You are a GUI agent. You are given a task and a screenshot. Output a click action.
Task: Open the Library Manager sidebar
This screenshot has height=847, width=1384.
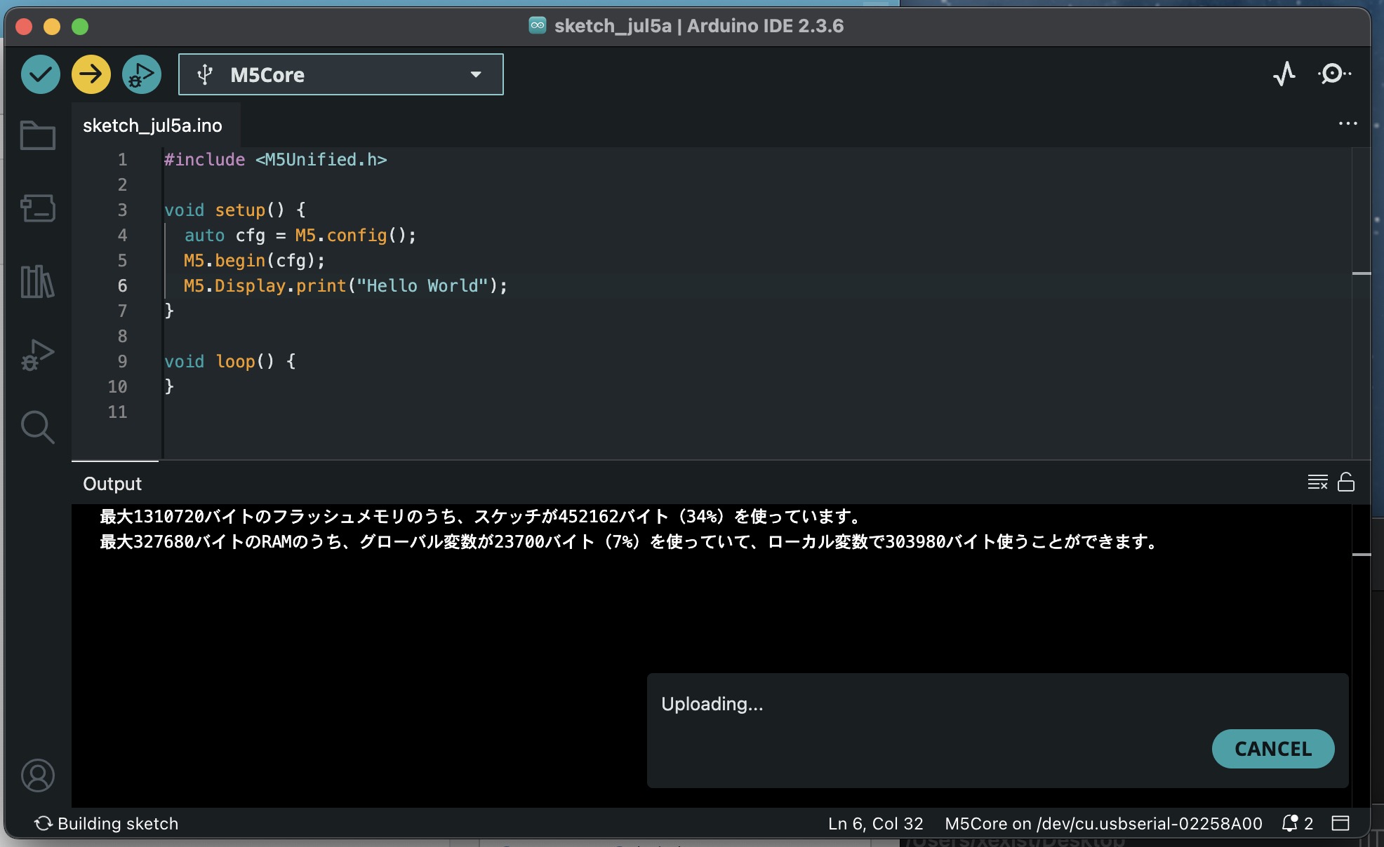(38, 281)
